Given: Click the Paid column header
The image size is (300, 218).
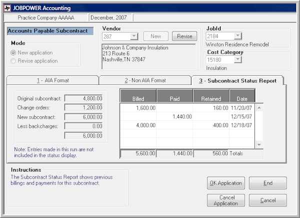Looking at the screenshot, I should [x=174, y=99].
